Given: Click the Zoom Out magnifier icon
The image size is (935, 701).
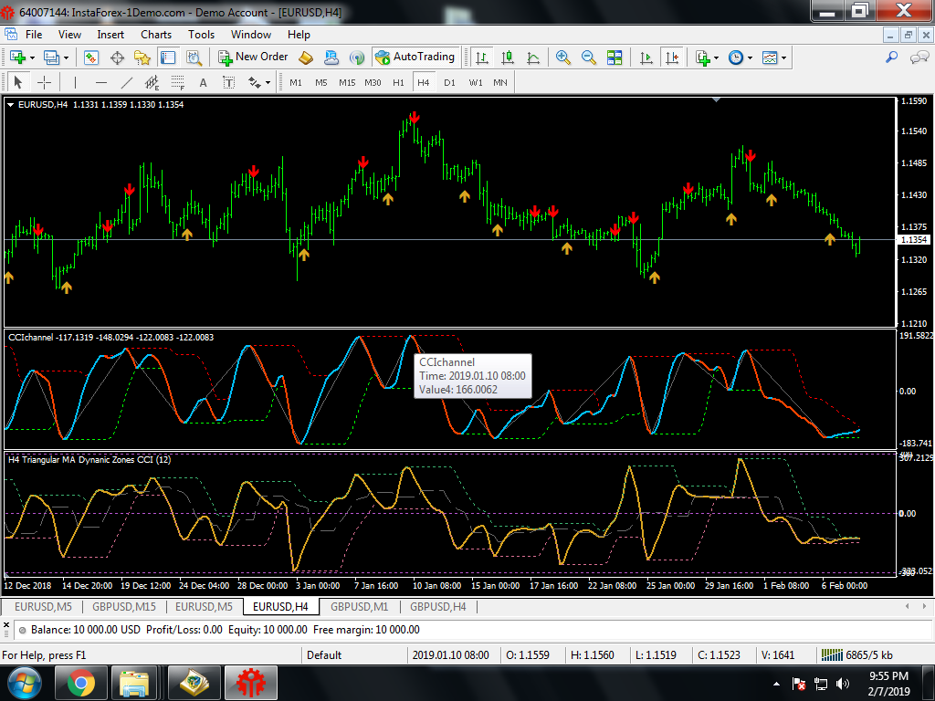Looking at the screenshot, I should coord(589,58).
